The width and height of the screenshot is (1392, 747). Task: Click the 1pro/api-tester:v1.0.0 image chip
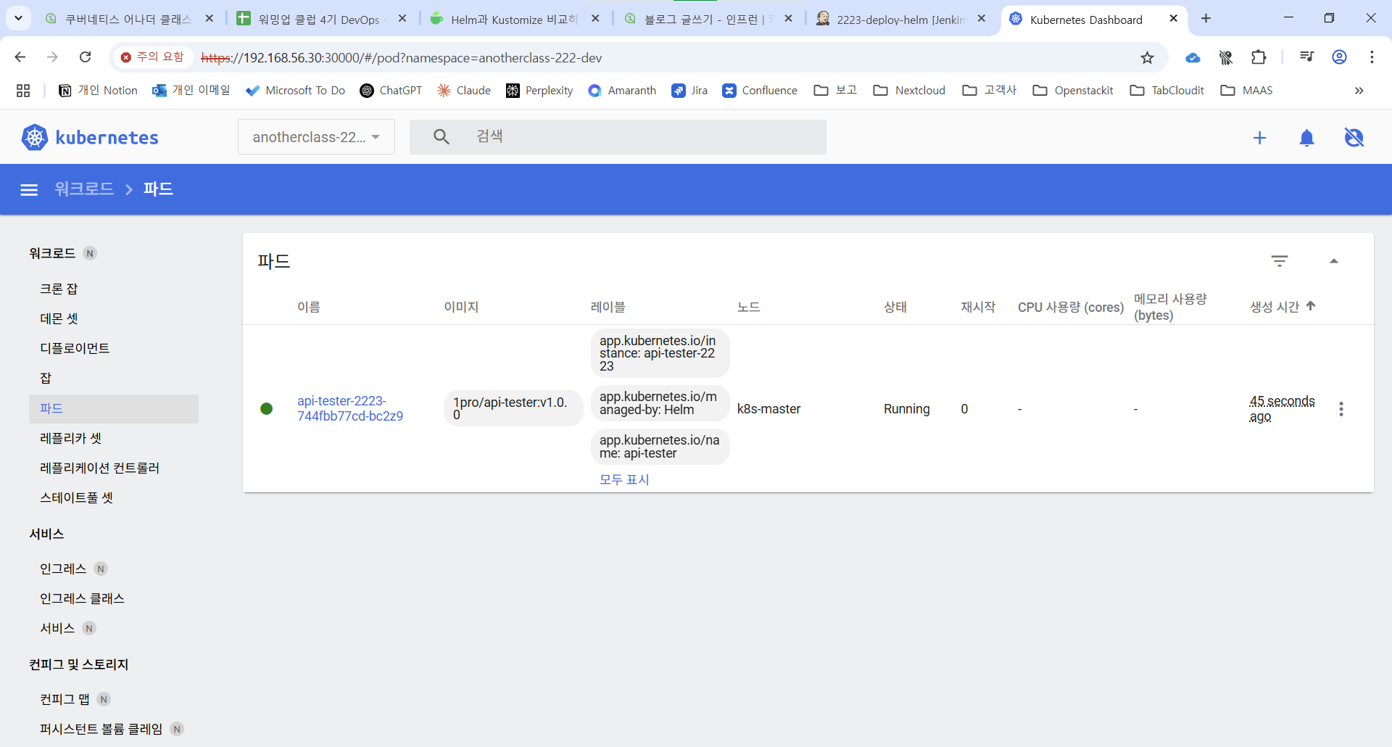click(513, 408)
